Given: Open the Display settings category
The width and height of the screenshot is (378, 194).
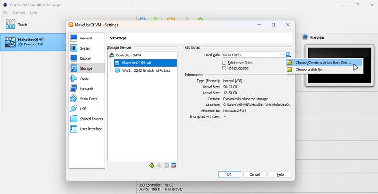Looking at the screenshot, I should click(x=87, y=58).
